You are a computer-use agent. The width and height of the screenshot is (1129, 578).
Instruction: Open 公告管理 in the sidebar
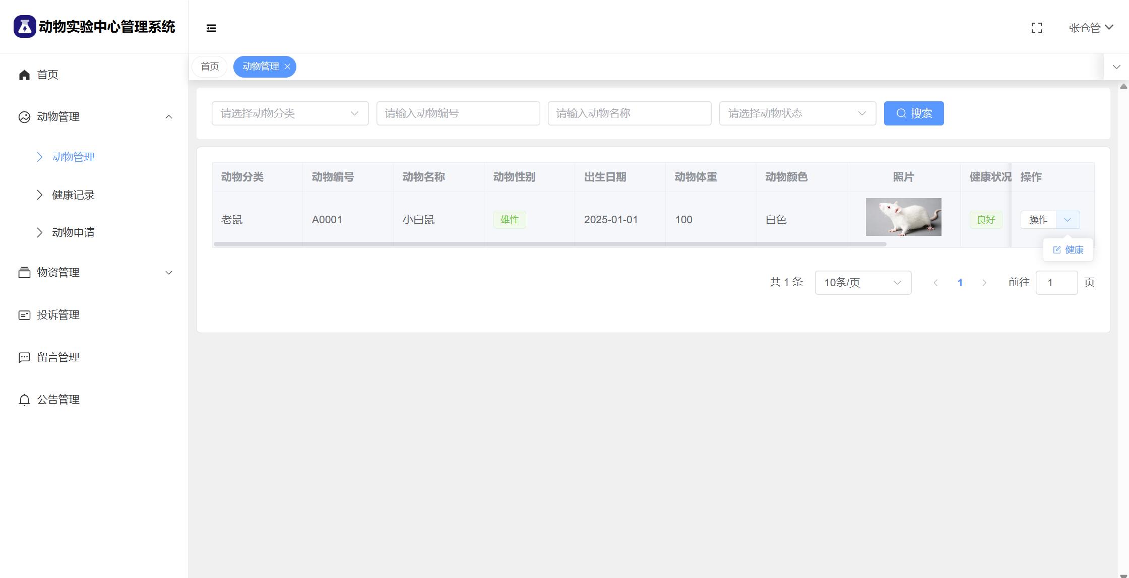[x=58, y=400]
